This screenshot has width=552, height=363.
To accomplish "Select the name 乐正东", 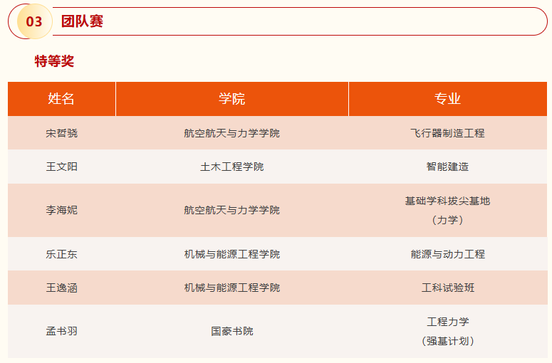I will click(x=61, y=254).
